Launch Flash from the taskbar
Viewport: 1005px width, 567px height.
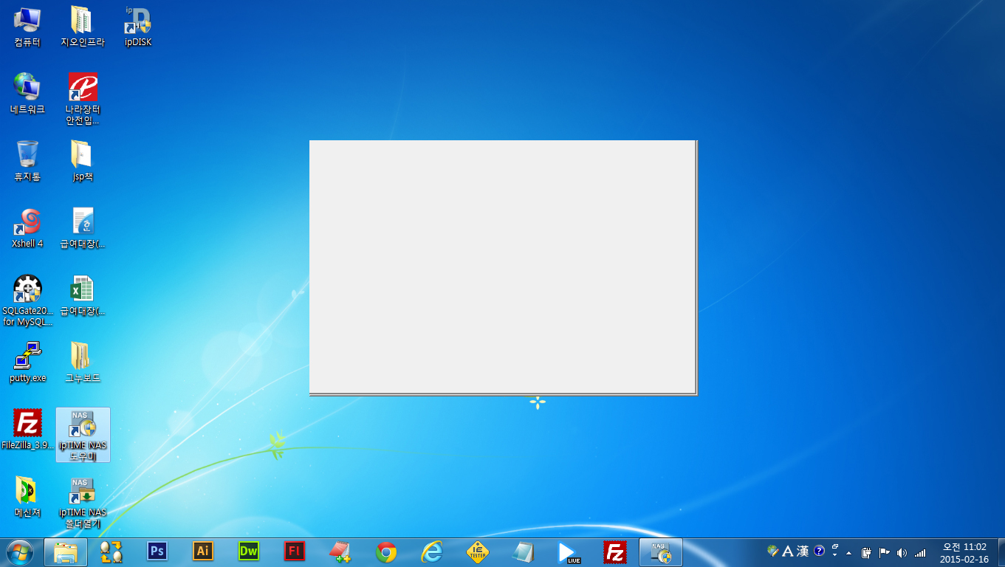[x=295, y=551]
